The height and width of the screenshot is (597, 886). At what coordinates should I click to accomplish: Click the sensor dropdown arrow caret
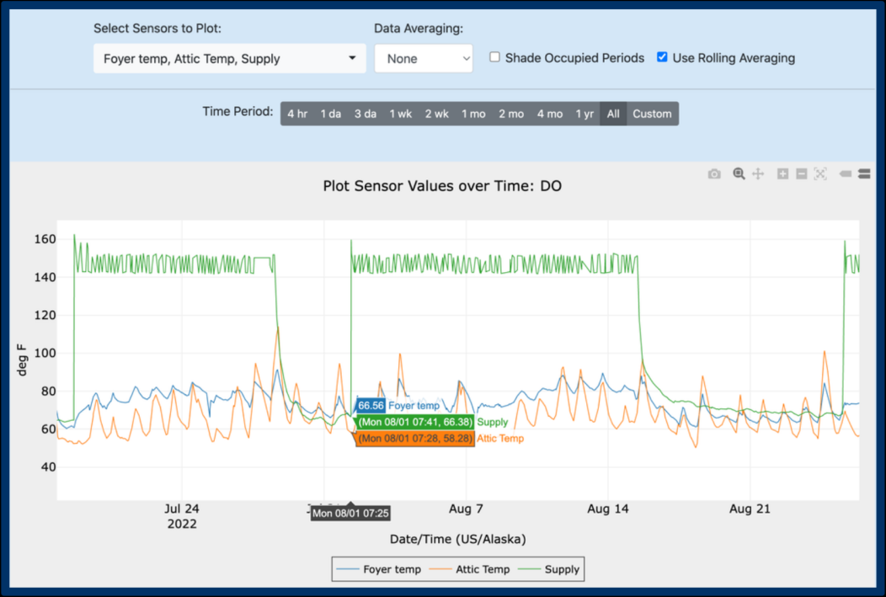click(x=352, y=57)
